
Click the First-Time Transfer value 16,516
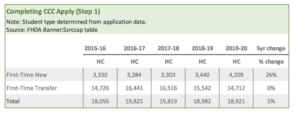pos(168,88)
